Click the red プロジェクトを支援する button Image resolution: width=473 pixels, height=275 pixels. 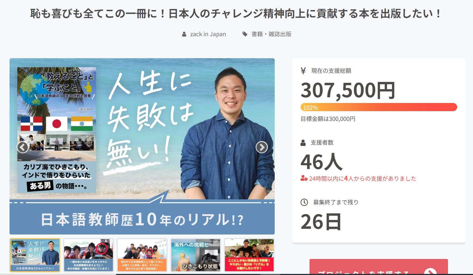[379, 267]
